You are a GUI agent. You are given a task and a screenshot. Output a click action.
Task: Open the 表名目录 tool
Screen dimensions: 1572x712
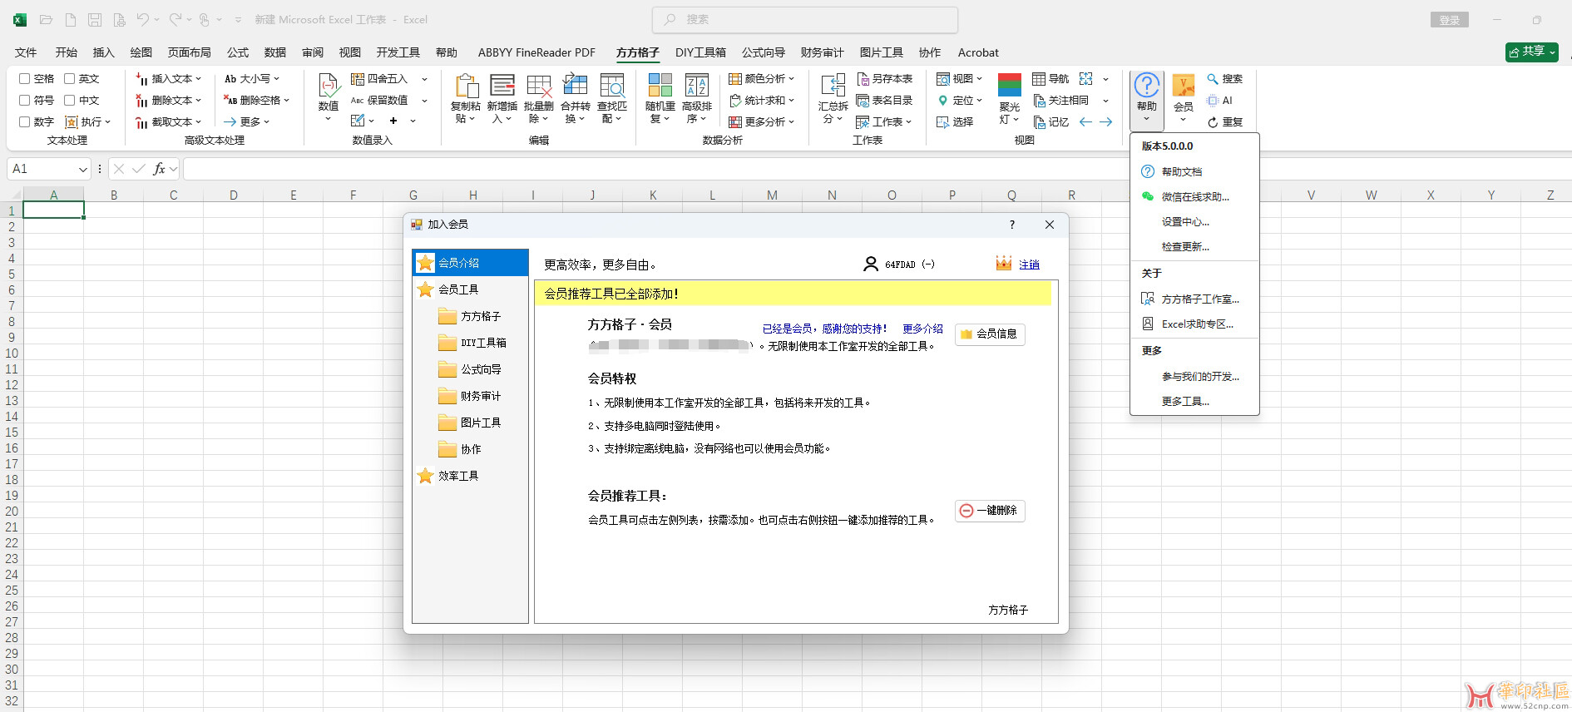click(x=884, y=101)
